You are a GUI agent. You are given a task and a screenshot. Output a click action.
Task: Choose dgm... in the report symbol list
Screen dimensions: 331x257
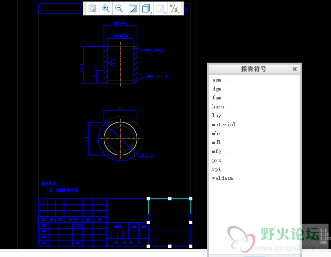click(x=221, y=89)
